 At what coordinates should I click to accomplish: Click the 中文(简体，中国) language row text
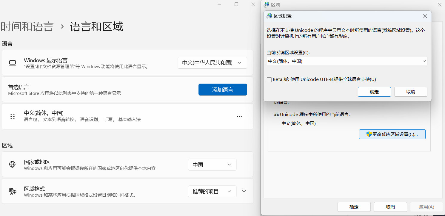[44, 113]
